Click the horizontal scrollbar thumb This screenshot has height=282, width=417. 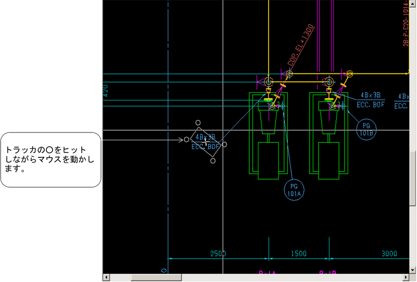pos(155,277)
